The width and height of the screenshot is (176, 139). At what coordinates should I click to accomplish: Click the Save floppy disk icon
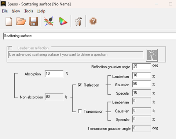pyautogui.click(x=34, y=21)
